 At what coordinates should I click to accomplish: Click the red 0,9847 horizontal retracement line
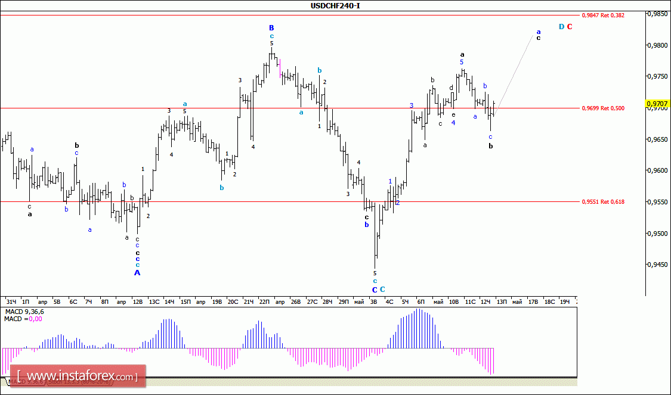290,15
